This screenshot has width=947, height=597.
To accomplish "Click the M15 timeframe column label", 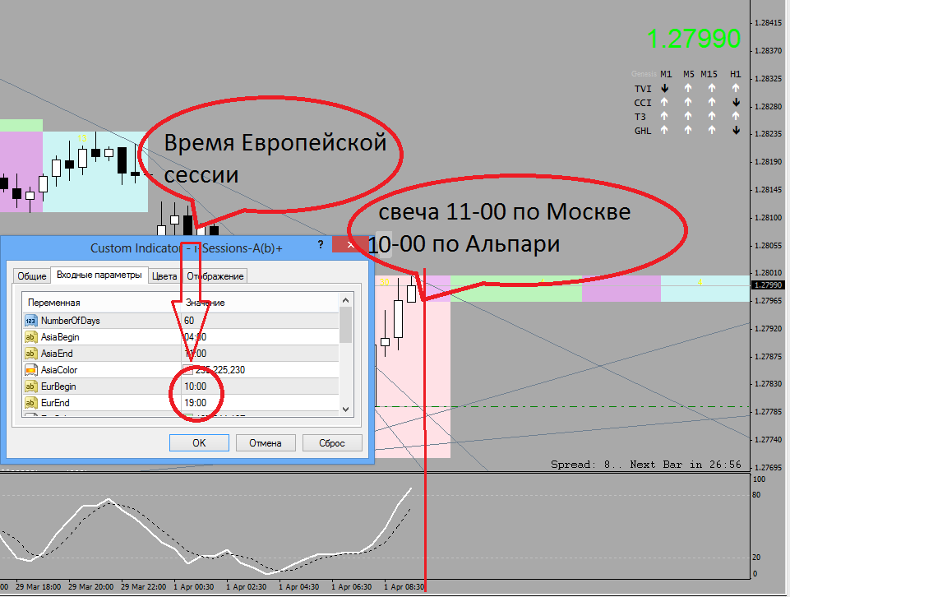I will point(709,74).
